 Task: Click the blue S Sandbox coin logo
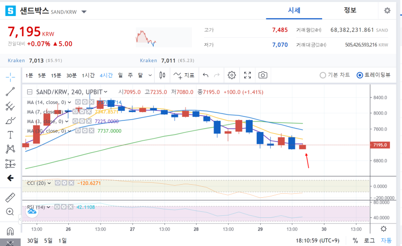[x=11, y=11]
